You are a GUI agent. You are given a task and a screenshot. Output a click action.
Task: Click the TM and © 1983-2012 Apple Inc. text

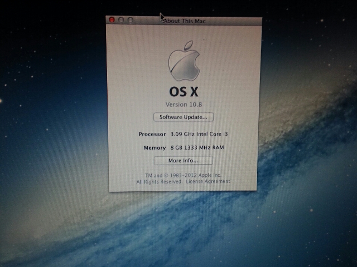(x=184, y=175)
